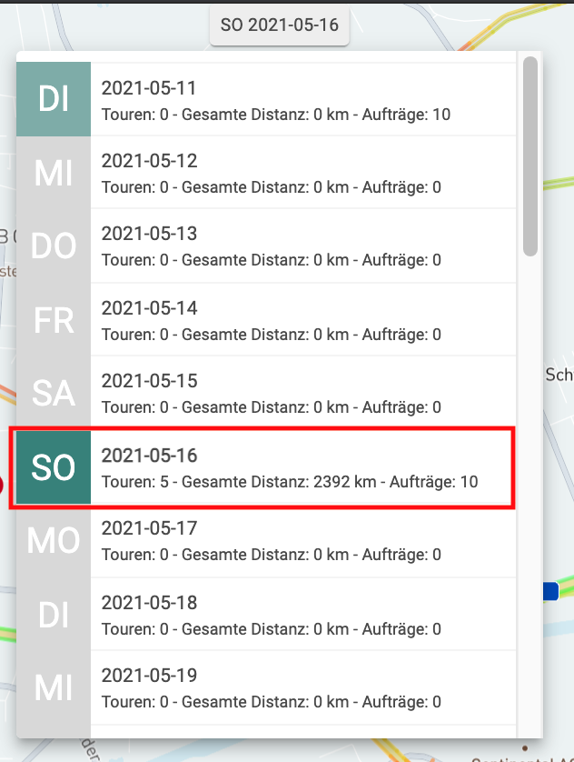
Task: Select the MI day tile for 2021-05-19
Action: 54,687
